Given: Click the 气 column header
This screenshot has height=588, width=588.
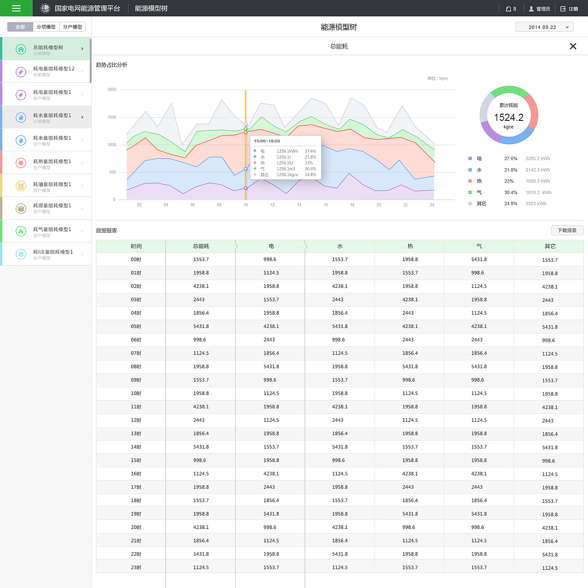Looking at the screenshot, I should 479,246.
